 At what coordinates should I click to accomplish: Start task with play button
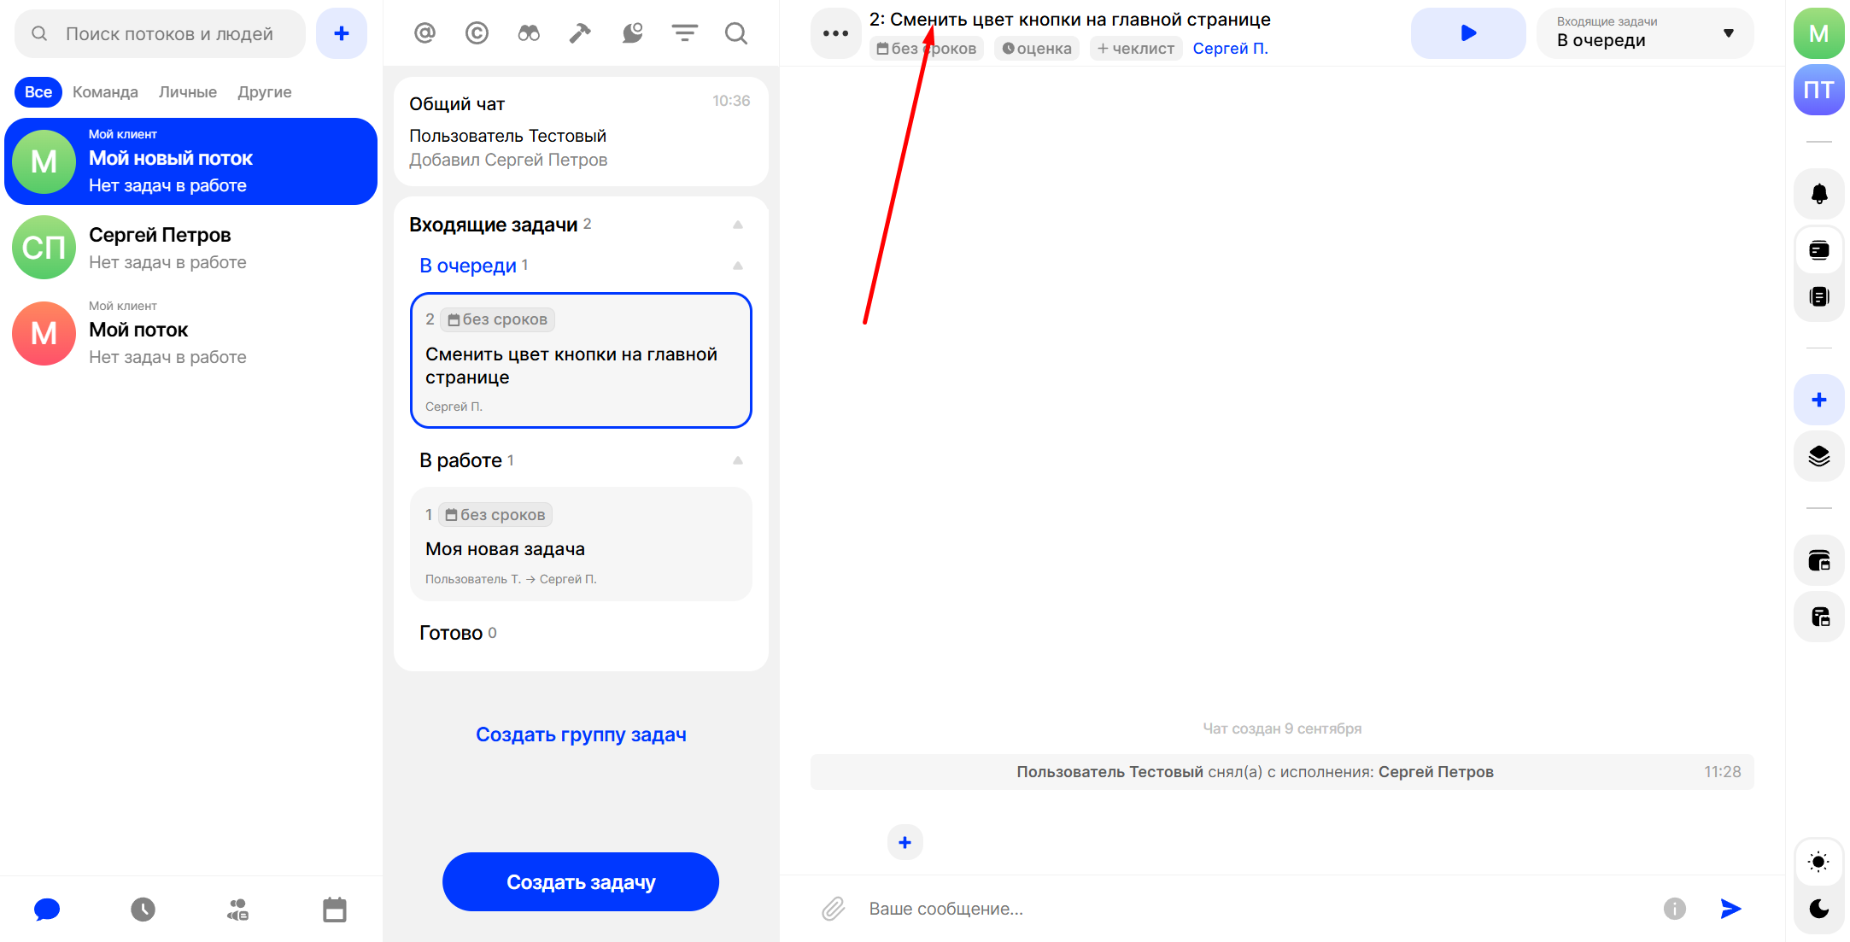1467,33
